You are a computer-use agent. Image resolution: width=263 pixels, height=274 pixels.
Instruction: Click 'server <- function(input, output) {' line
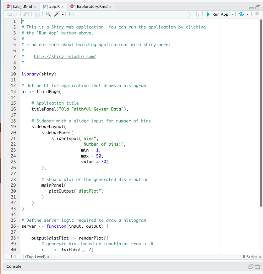[65, 226]
